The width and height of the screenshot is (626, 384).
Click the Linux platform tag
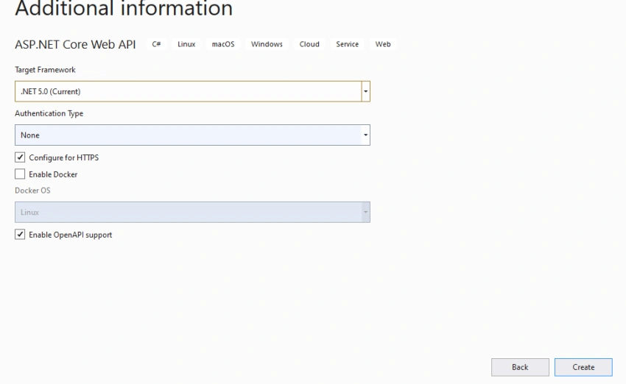click(x=186, y=44)
